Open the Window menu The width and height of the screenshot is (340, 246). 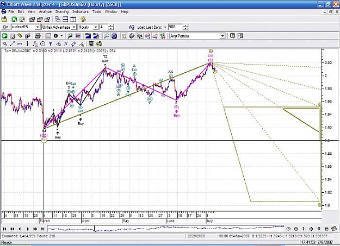tap(111, 12)
